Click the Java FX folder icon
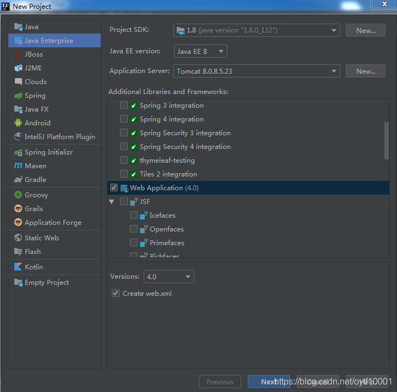The height and width of the screenshot is (392, 397). coord(18,109)
